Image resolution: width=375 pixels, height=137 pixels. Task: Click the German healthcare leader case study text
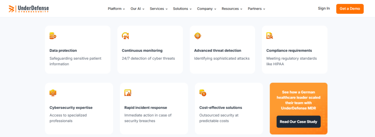pos(299,100)
